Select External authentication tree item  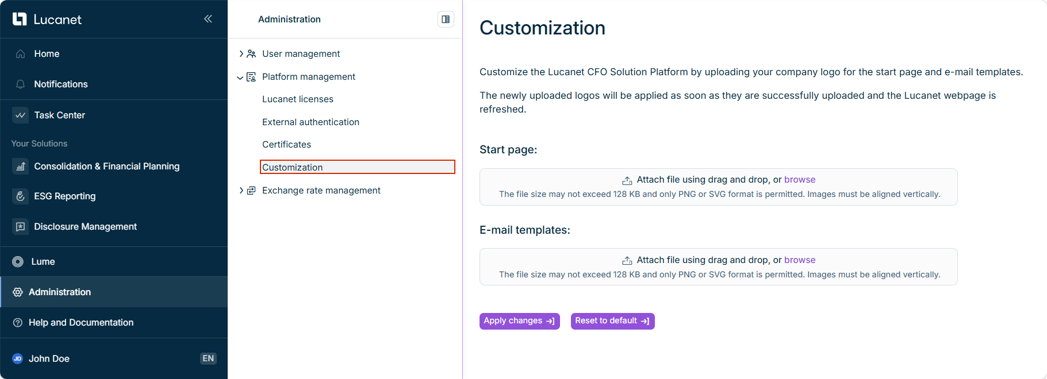tap(310, 122)
